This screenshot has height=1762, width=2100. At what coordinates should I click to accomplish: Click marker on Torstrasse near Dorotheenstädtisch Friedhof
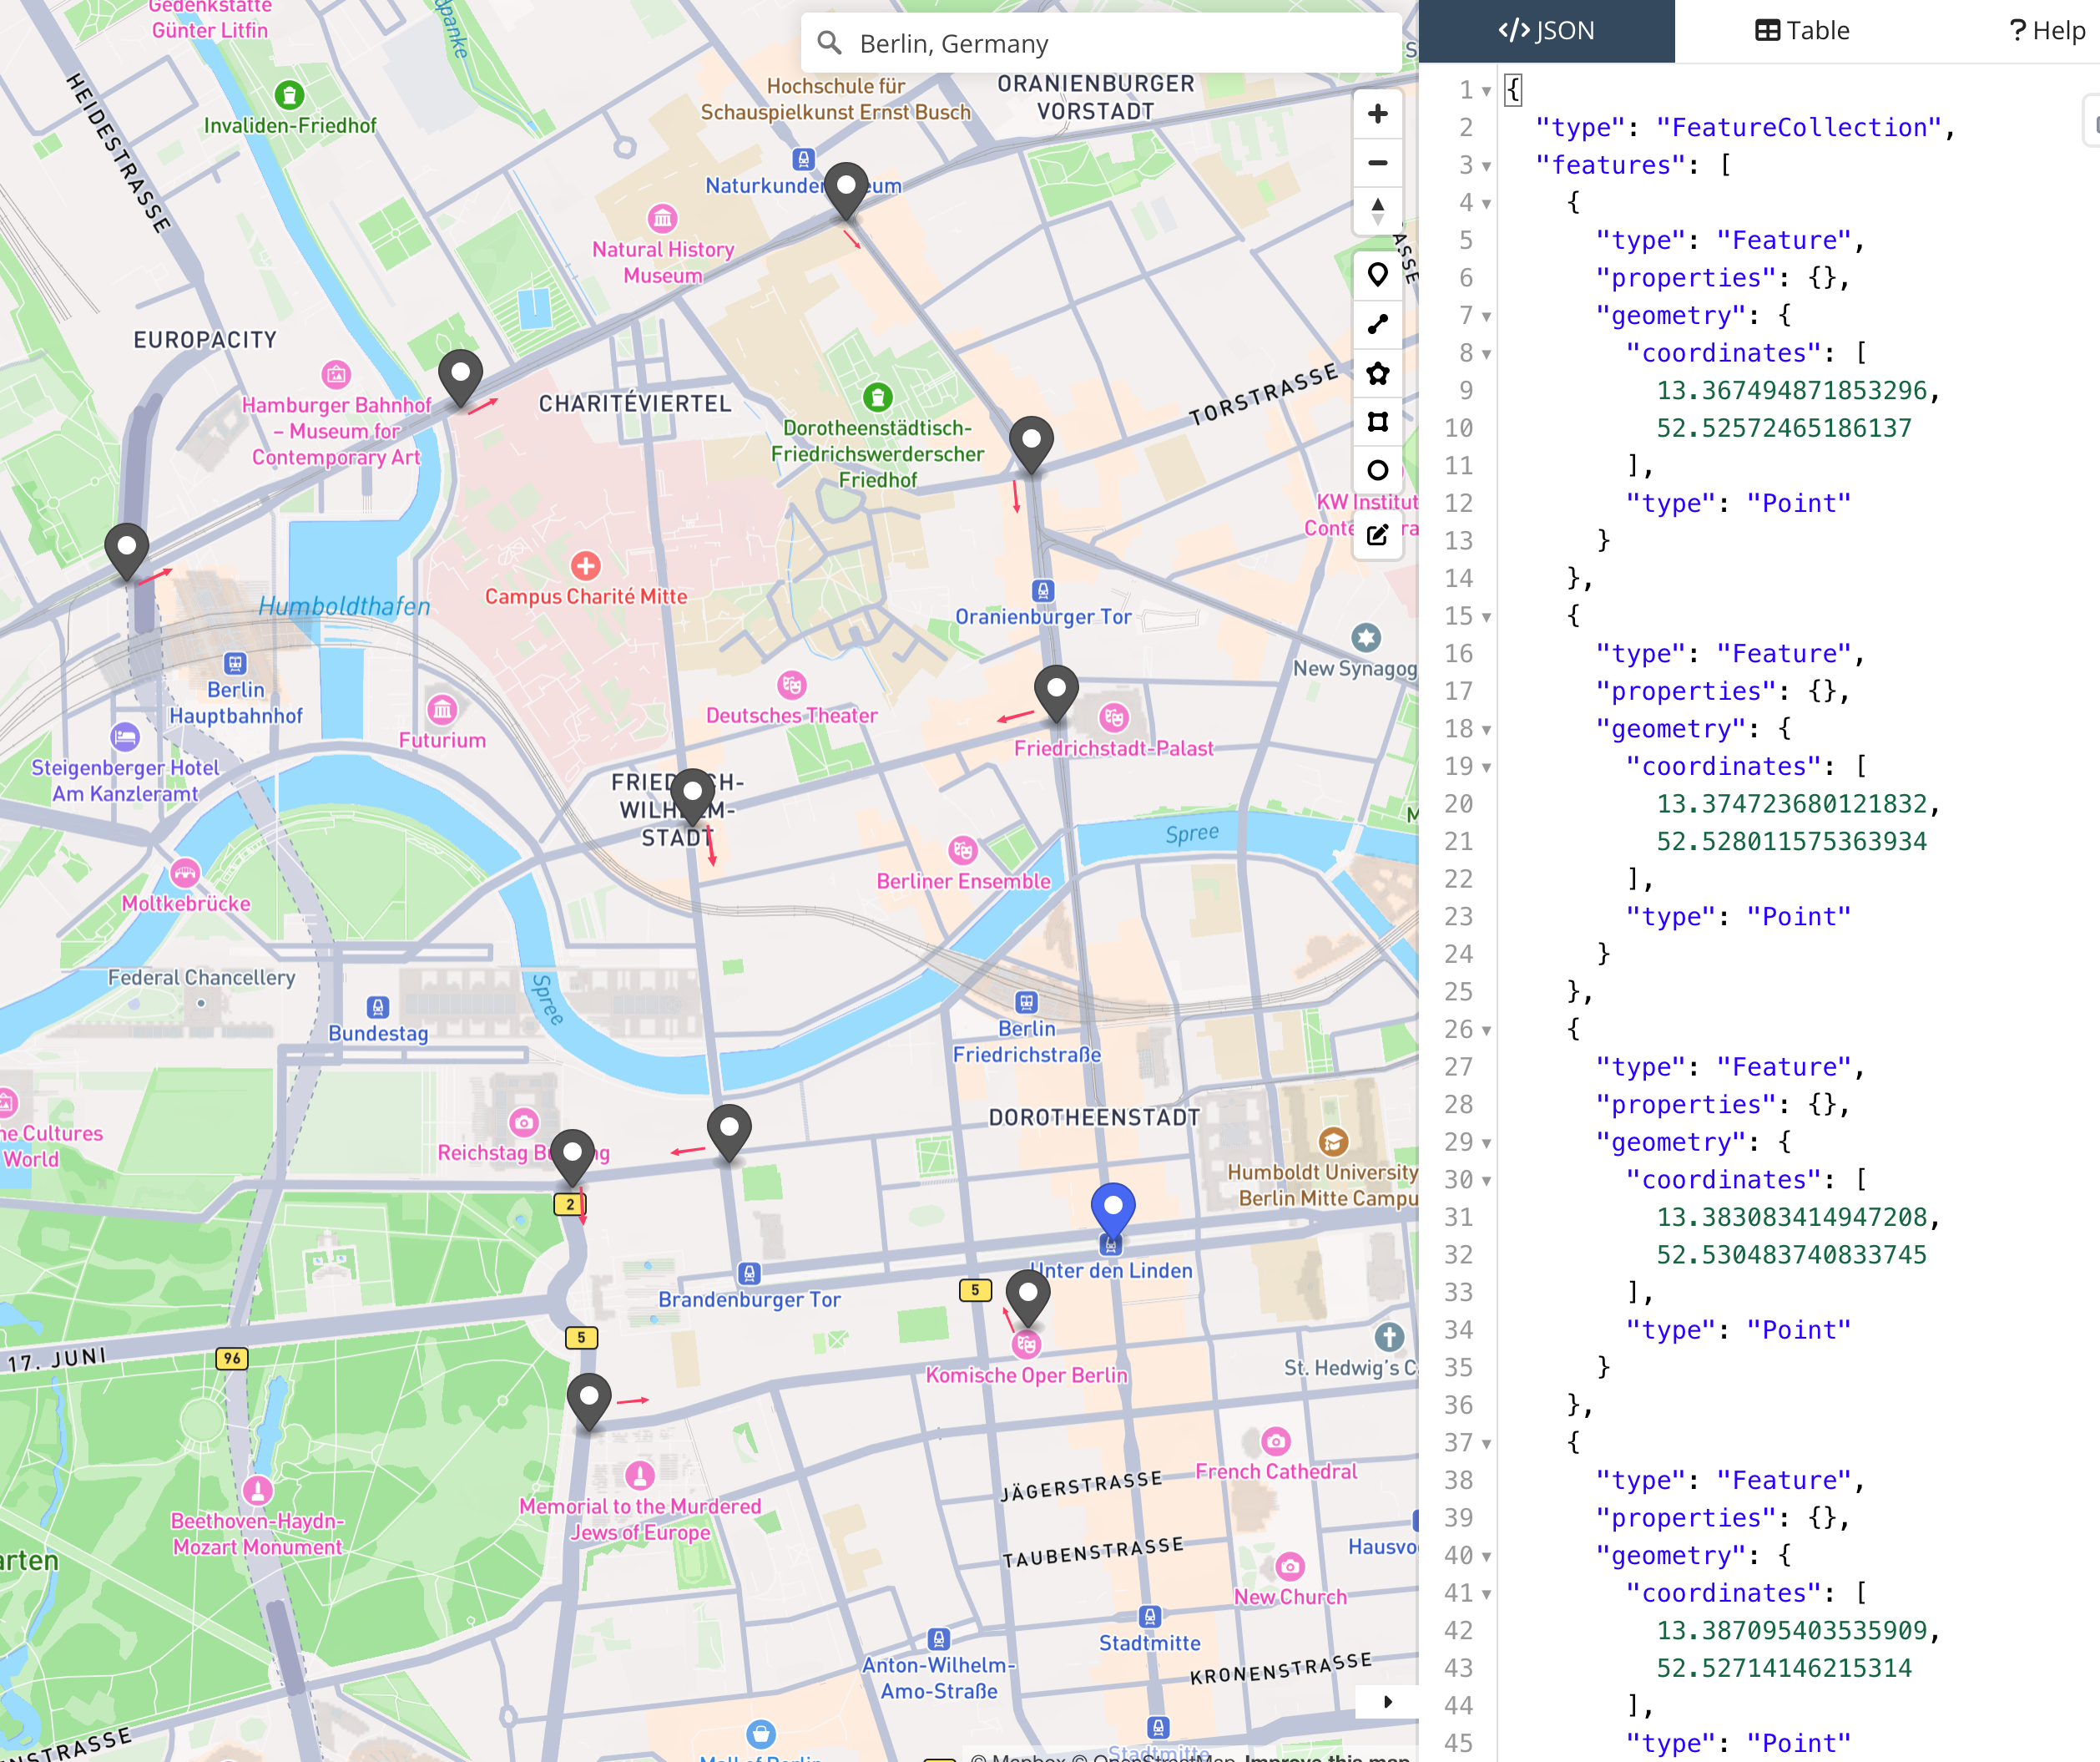(x=1031, y=445)
